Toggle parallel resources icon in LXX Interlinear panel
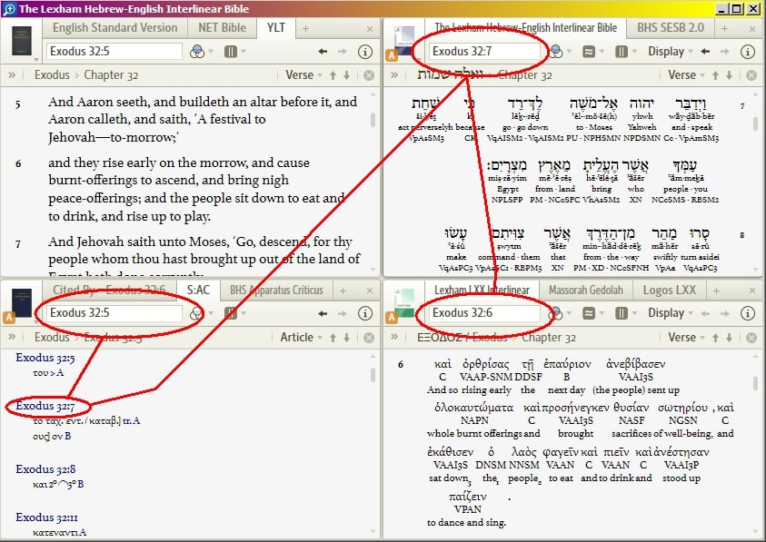This screenshot has width=766, height=542. [x=621, y=313]
